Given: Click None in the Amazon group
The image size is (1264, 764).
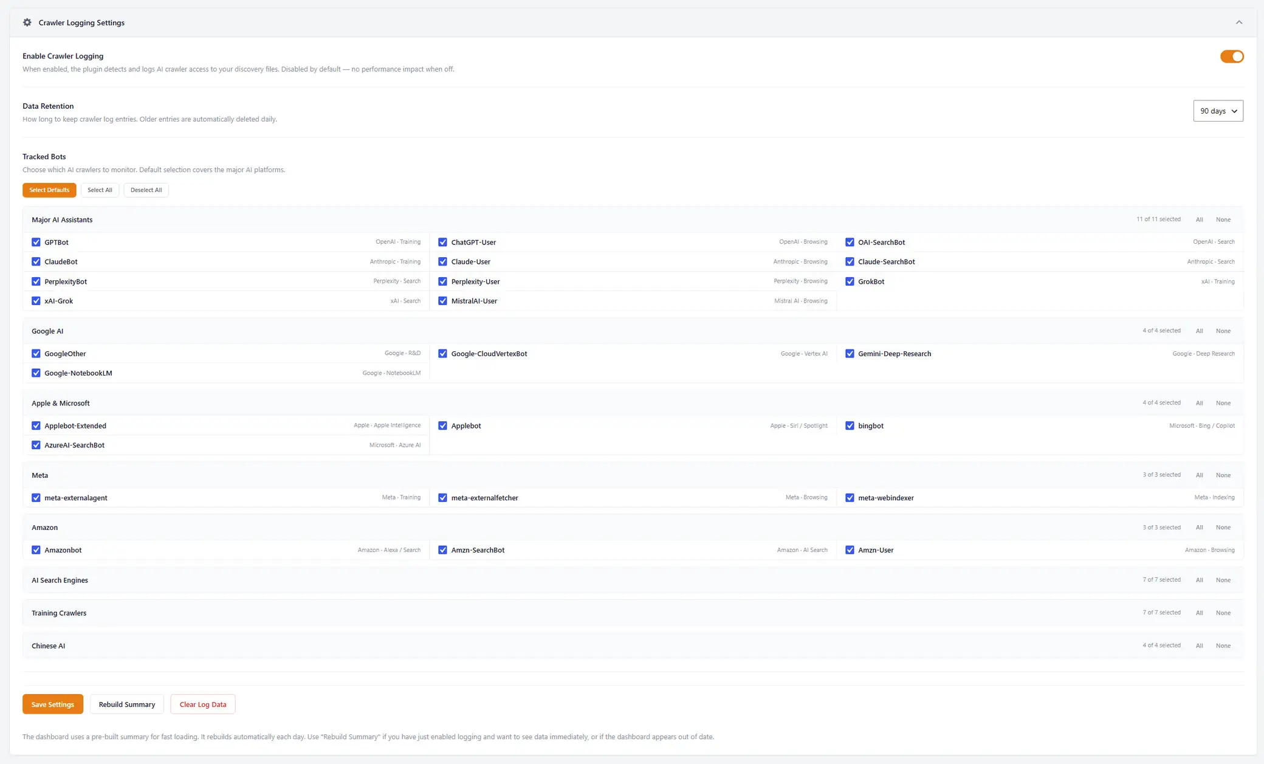Looking at the screenshot, I should click(1223, 528).
